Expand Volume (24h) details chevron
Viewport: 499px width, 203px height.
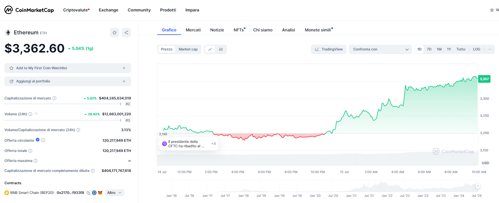[x=36, y=114]
